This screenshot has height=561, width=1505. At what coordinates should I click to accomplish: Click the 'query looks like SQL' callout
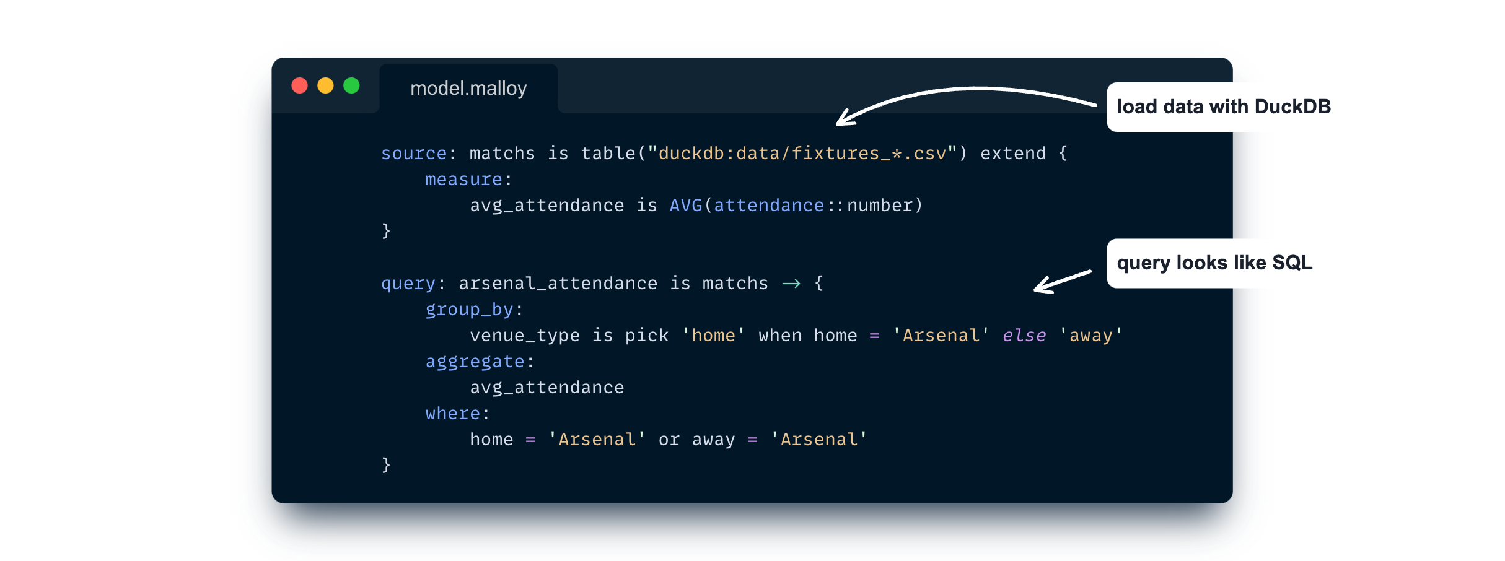[x=1214, y=263]
